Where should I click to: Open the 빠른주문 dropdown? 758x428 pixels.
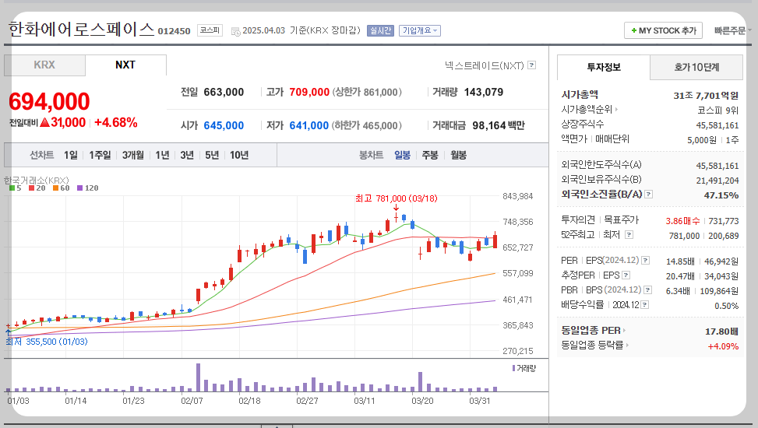(732, 30)
